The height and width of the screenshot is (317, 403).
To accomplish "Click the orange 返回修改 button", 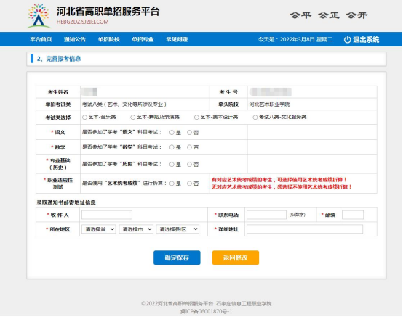I will click(236, 258).
